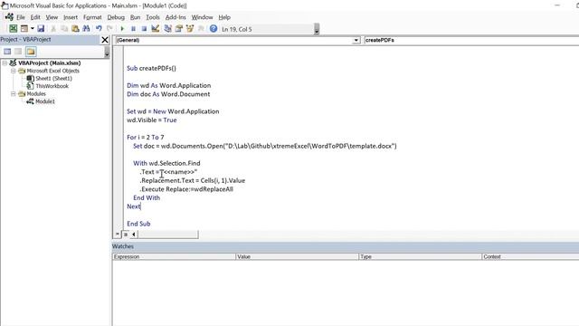
Task: Select Module1 in project tree
Action: point(45,101)
